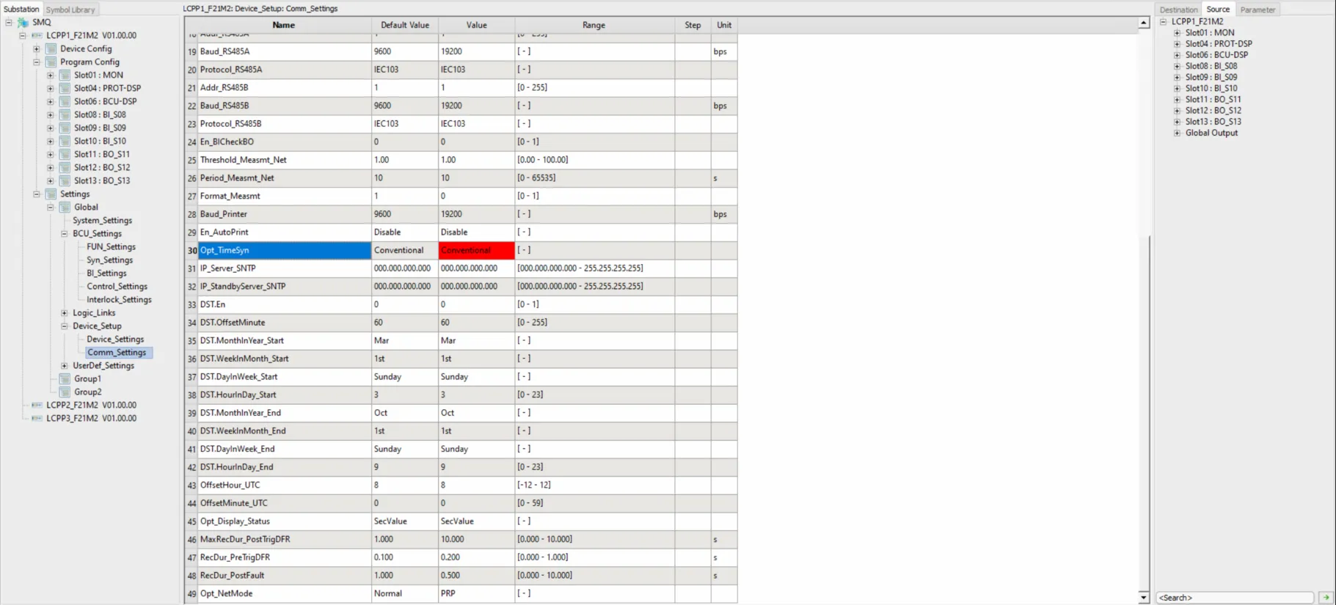Click the LCPP1_F21M2 device icon in Substation tree
Viewport: 1336px width, 605px height.
click(x=37, y=35)
